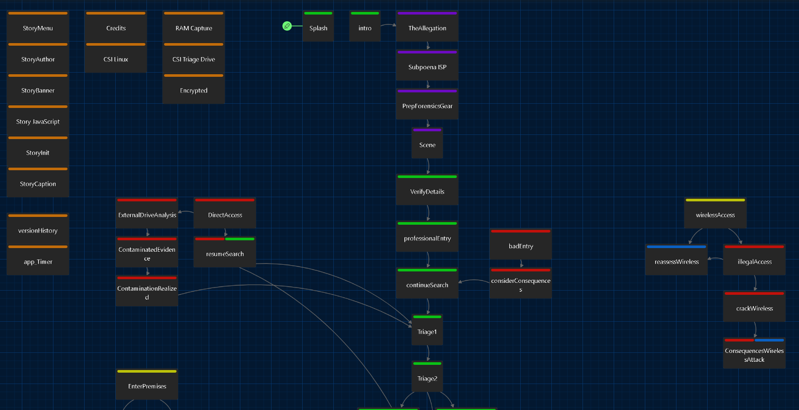Select the RAM Capture passage
799x410 pixels.
(x=194, y=26)
